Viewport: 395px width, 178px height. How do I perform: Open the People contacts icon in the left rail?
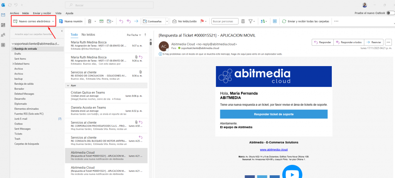(x=3, y=35)
